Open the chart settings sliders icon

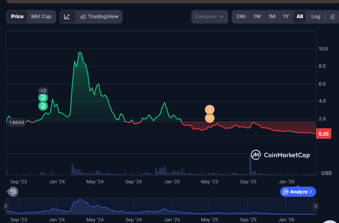click(x=333, y=16)
